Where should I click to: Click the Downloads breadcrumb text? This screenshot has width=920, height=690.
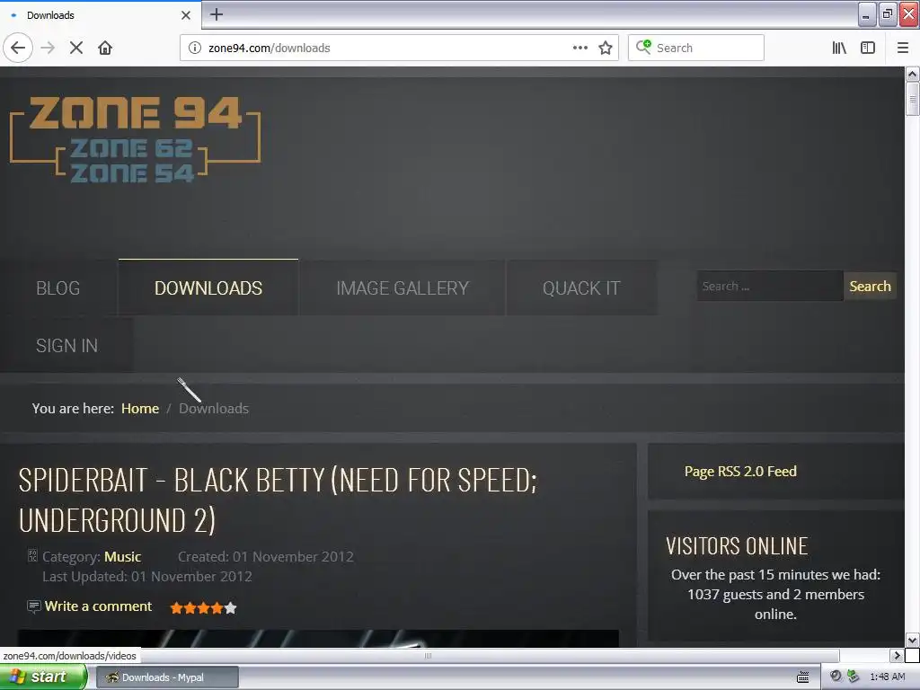[x=214, y=409]
